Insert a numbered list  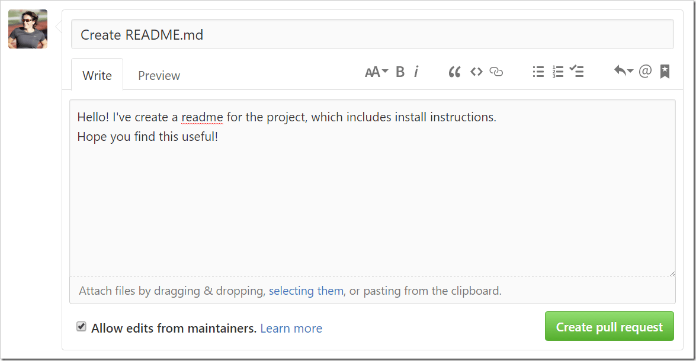point(557,71)
